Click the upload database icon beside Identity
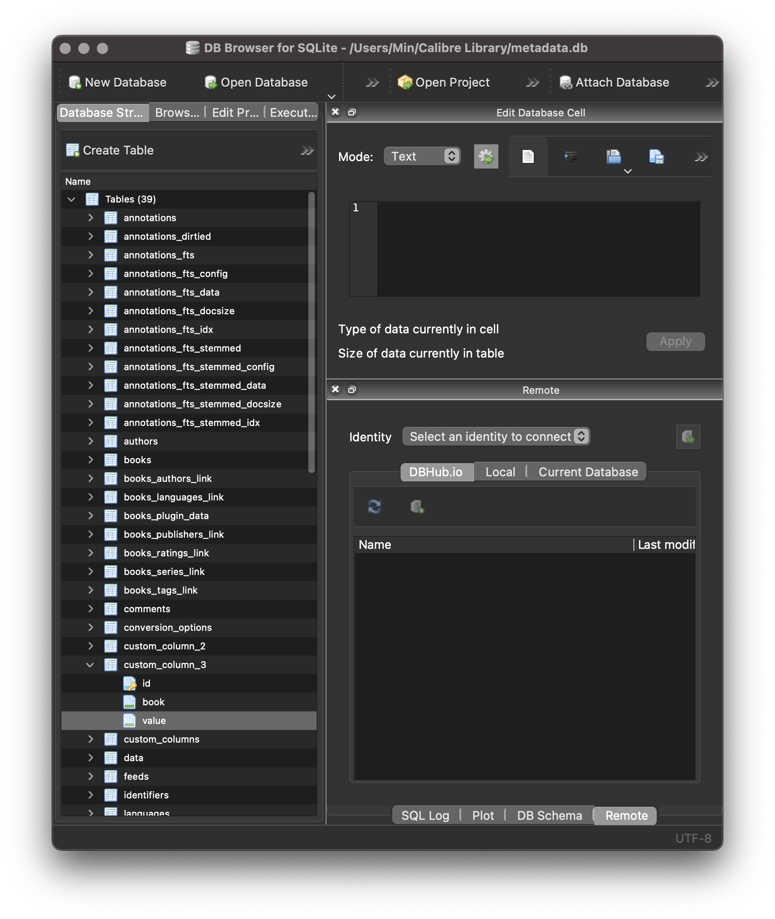The height and width of the screenshot is (919, 775). 688,437
